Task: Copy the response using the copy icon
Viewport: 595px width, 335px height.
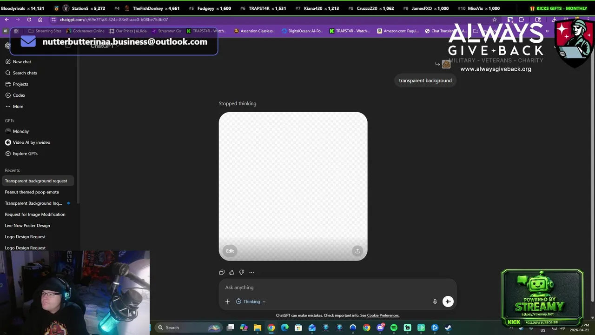Action: [222, 272]
